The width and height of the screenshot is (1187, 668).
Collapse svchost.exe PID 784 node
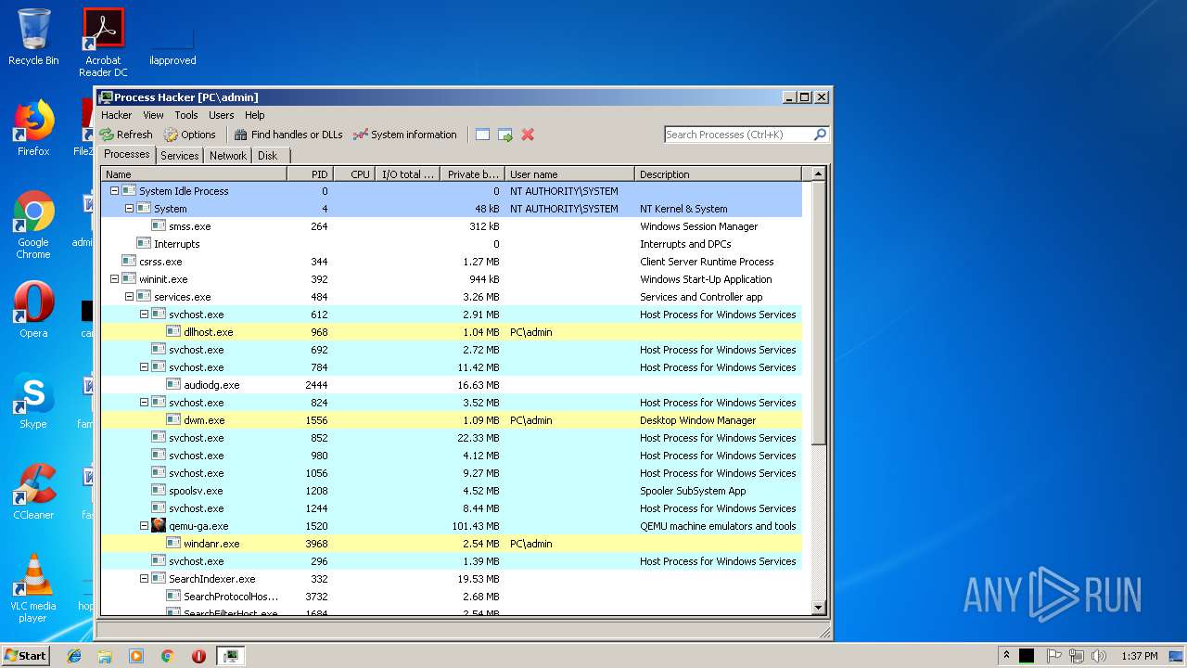(x=144, y=367)
